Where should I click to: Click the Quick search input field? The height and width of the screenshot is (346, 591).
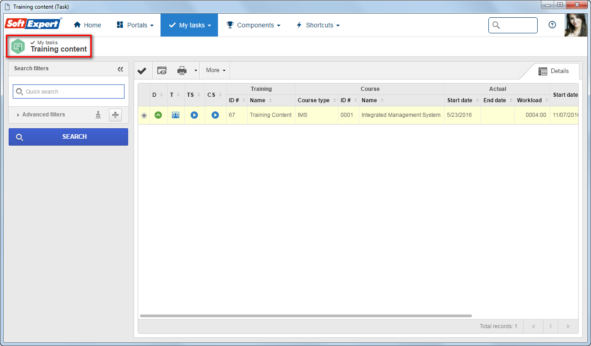[68, 91]
